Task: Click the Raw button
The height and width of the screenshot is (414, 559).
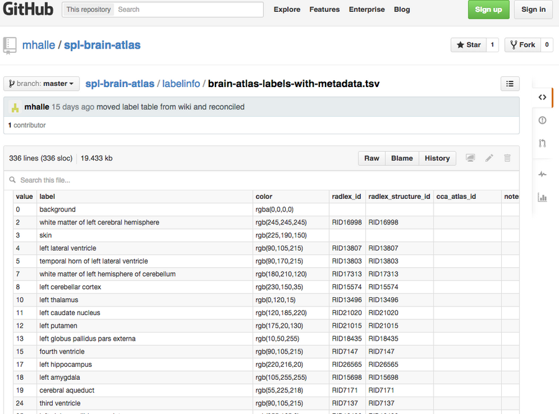Action: [x=371, y=159]
